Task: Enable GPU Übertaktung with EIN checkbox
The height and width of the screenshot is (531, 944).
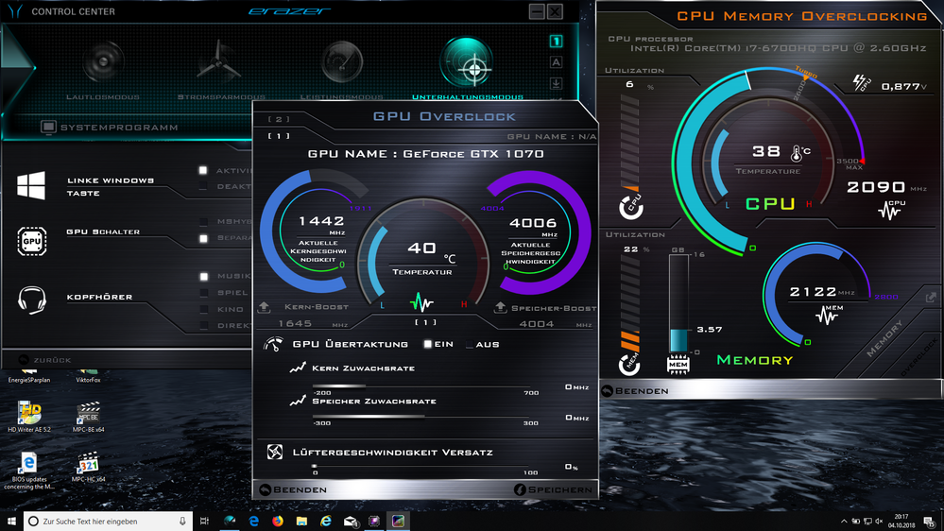Action: [x=428, y=344]
